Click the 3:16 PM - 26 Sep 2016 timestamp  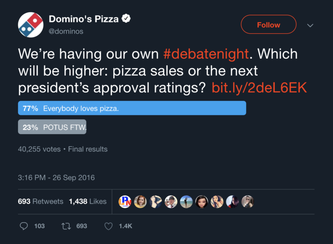click(56, 178)
